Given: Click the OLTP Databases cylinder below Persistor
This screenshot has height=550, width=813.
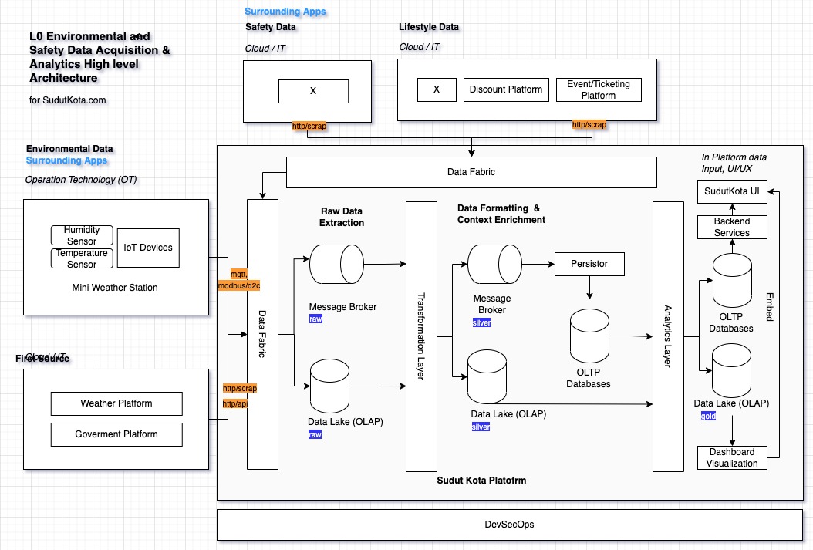Looking at the screenshot, I should 589,336.
